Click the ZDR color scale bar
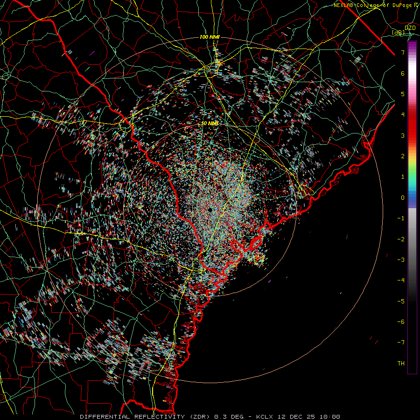 (x=412, y=207)
